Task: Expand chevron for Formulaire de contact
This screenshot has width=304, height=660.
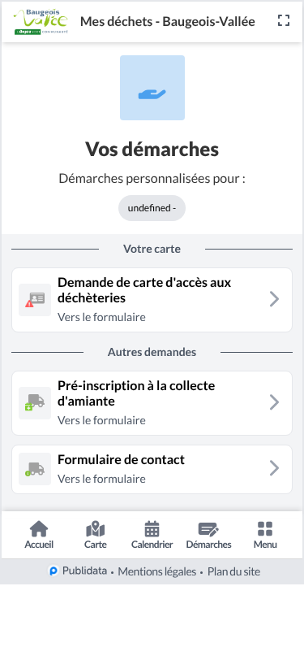Action: click(x=274, y=468)
